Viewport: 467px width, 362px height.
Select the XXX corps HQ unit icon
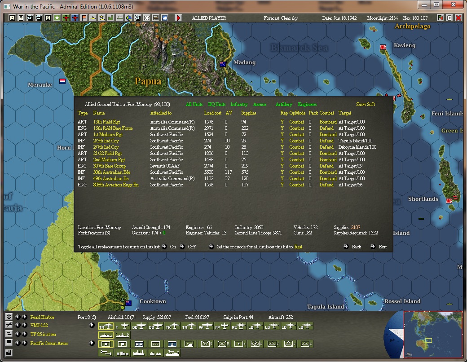tap(155, 344)
